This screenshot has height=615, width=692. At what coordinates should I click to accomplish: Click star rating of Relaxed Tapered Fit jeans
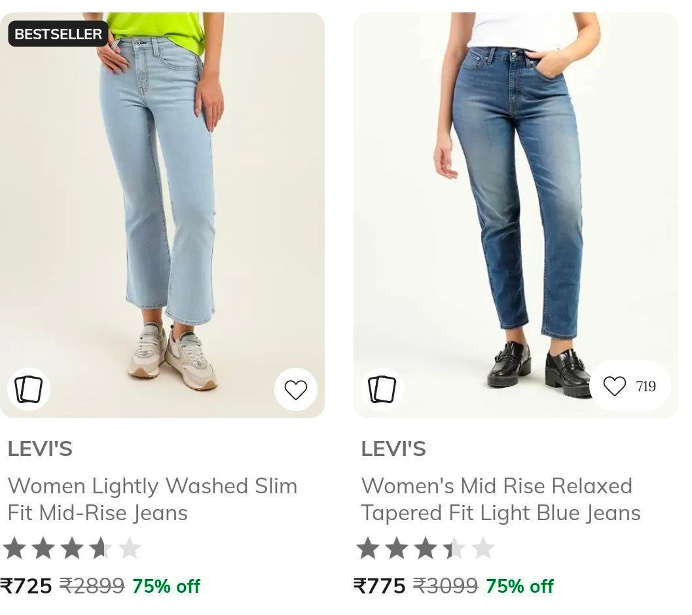pos(425,548)
